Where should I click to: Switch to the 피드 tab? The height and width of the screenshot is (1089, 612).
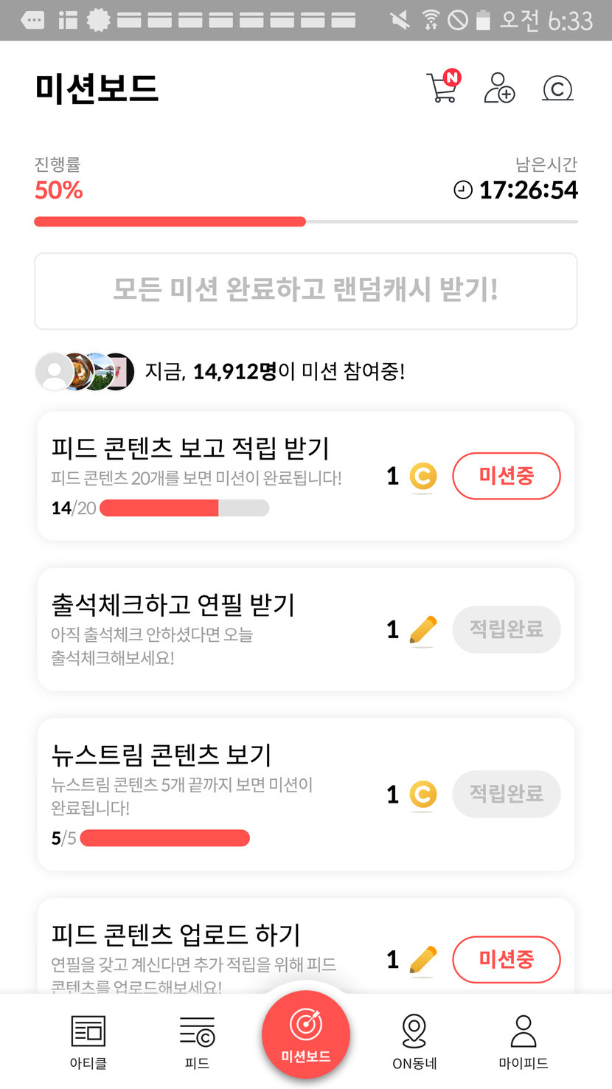coord(197,1041)
